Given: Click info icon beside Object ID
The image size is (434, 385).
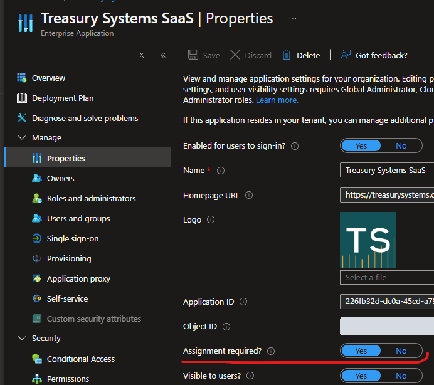Looking at the screenshot, I should 226,327.
